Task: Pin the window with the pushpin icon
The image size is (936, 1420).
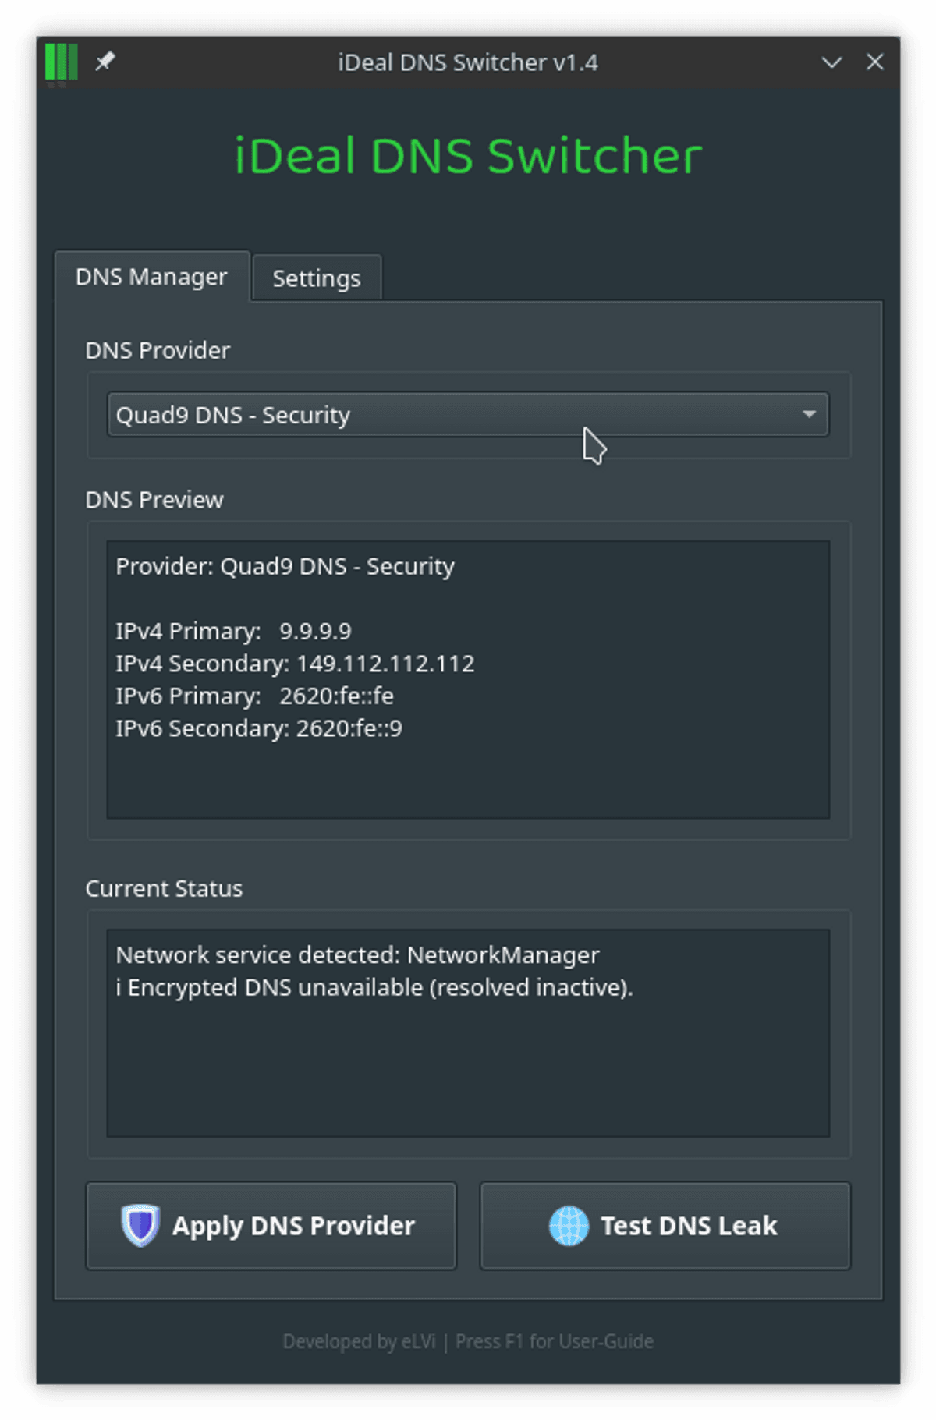Action: coord(105,62)
